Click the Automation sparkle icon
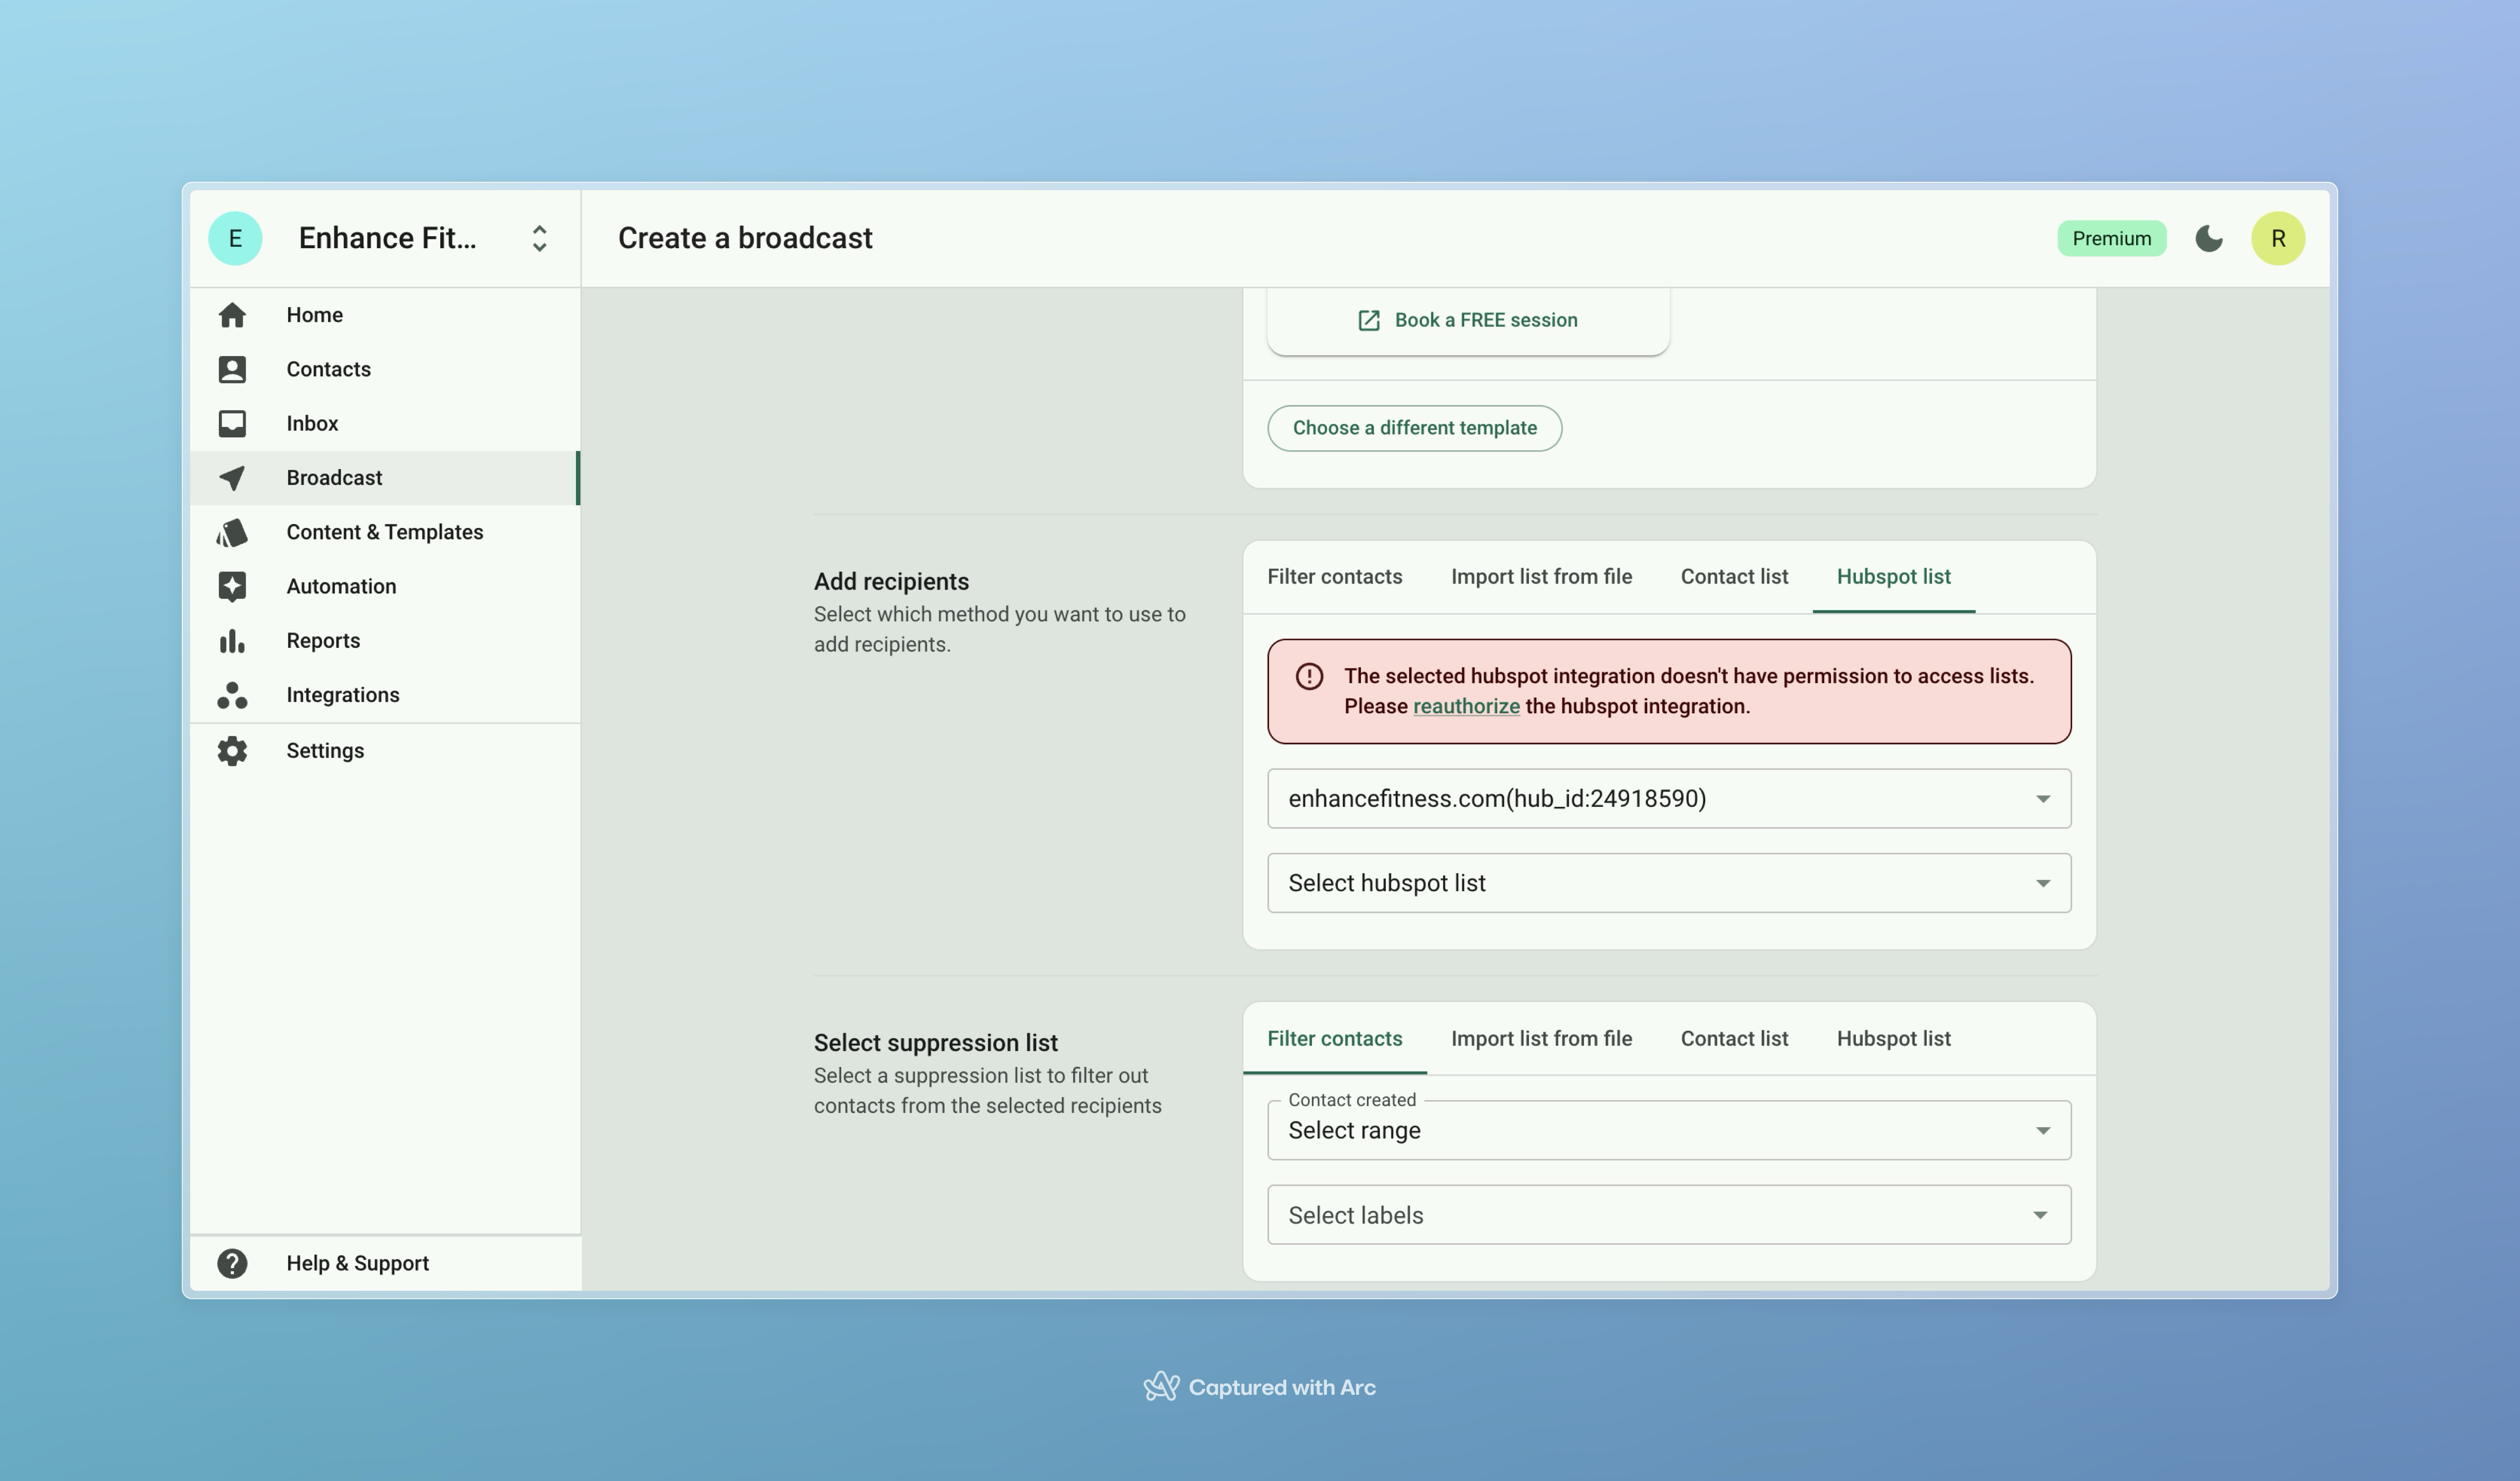Viewport: 2520px width, 1481px height. coord(232,586)
